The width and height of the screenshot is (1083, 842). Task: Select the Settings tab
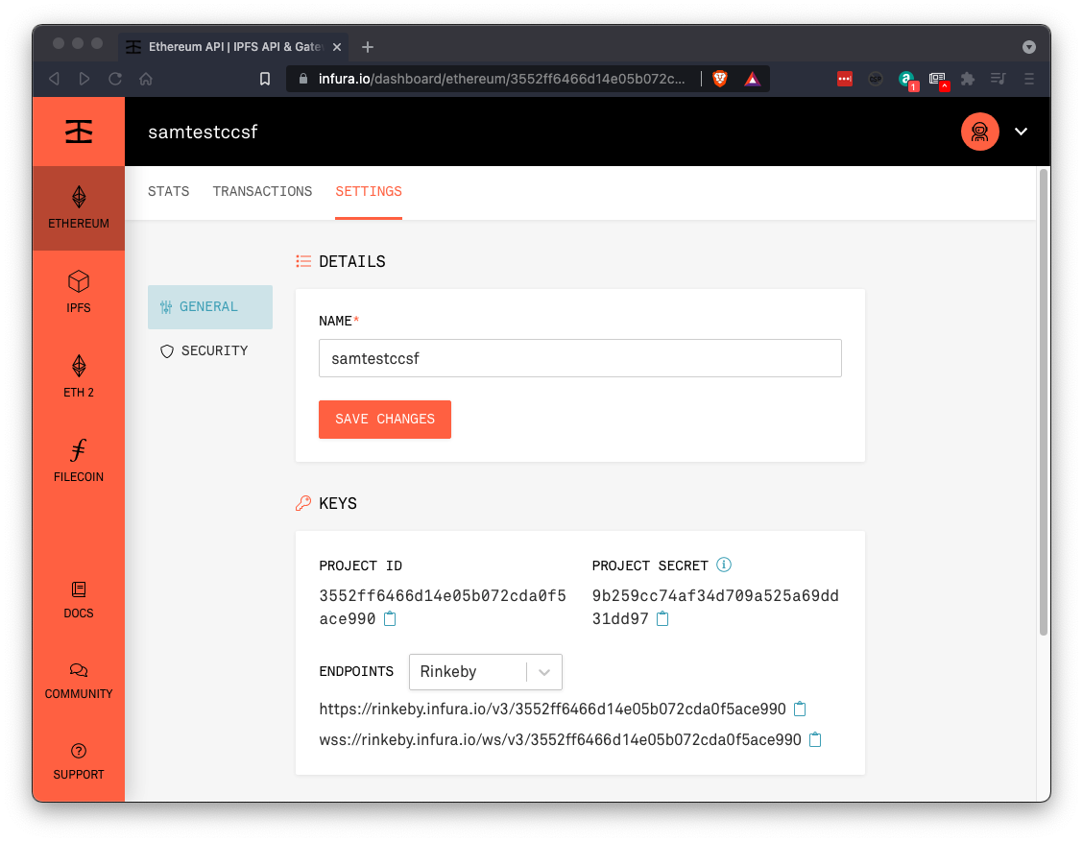click(369, 191)
